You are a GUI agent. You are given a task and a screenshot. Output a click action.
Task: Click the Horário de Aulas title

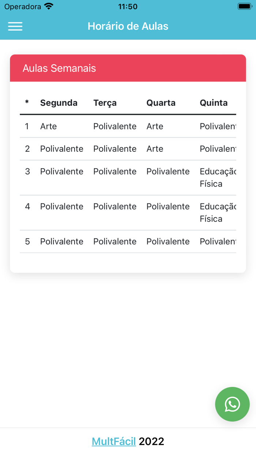tap(128, 26)
